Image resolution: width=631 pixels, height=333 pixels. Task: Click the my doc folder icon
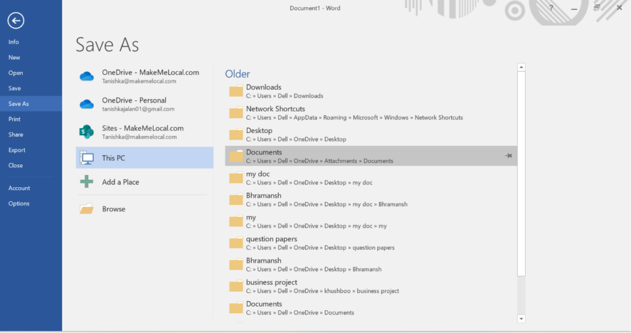[236, 178]
